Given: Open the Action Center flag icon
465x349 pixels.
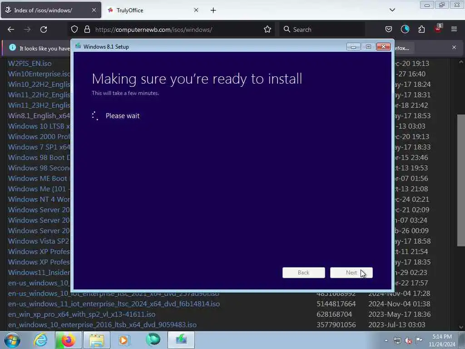Looking at the screenshot, I should coord(419,340).
